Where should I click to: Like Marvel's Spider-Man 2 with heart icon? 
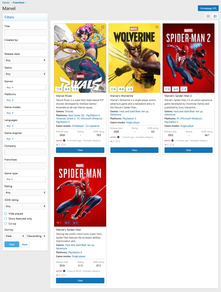tap(167, 89)
